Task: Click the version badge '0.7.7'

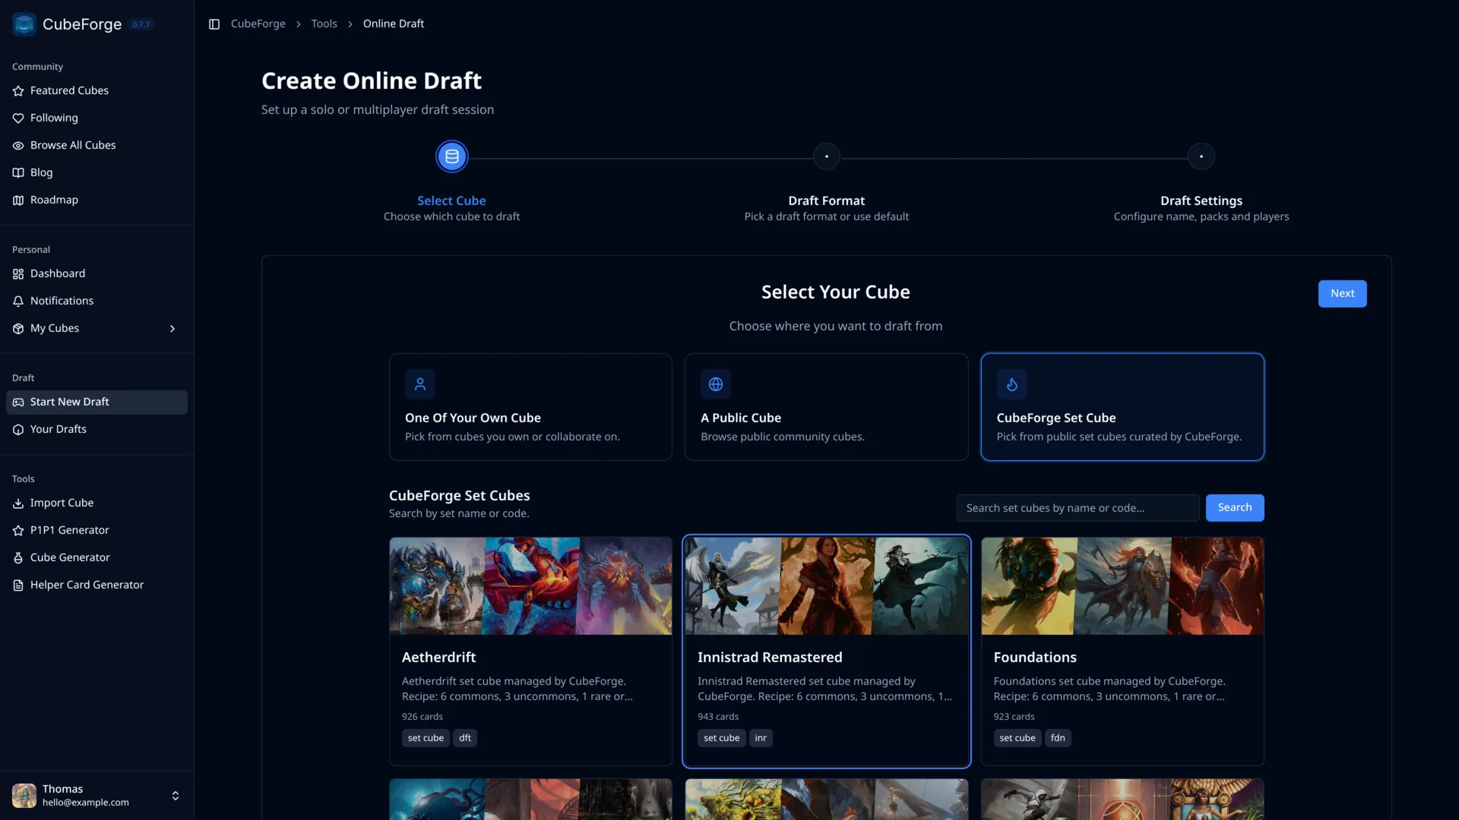Action: point(141,25)
